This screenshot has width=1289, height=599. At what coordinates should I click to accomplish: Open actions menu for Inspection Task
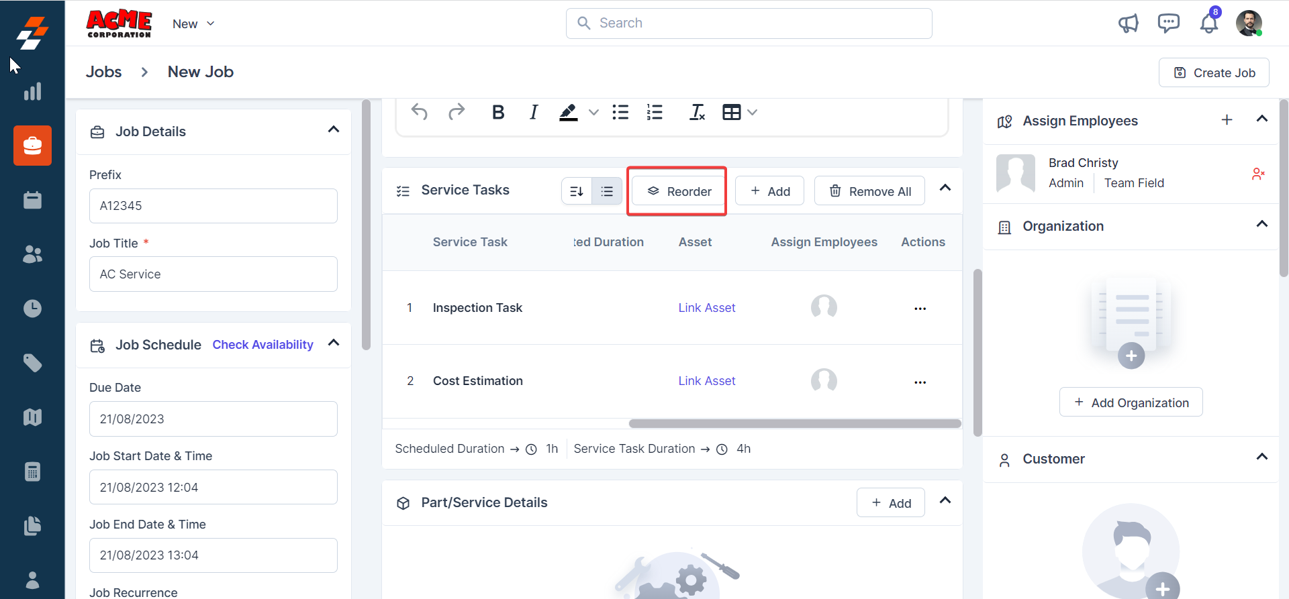click(x=920, y=309)
